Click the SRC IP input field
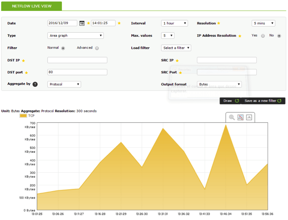288x220 pixels. coord(227,60)
